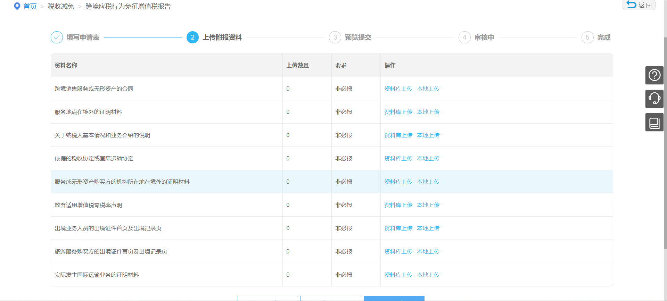Screen dimensions: 667x301
Task: Click the 完成 step label
Action: [604, 37]
